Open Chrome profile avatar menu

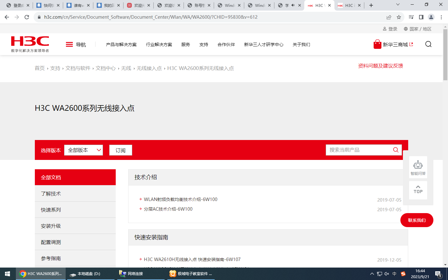pos(431,17)
